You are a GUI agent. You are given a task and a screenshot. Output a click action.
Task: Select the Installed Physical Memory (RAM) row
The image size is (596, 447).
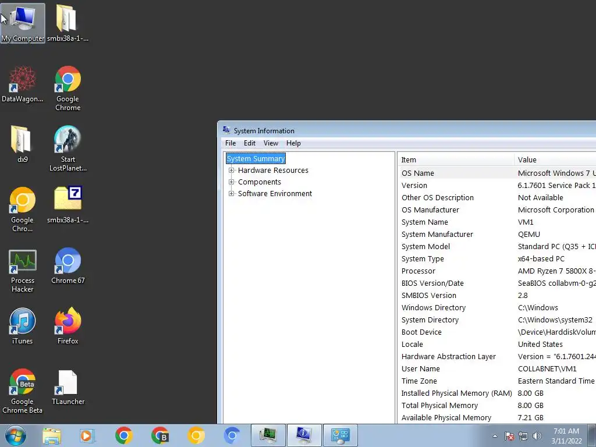point(497,393)
